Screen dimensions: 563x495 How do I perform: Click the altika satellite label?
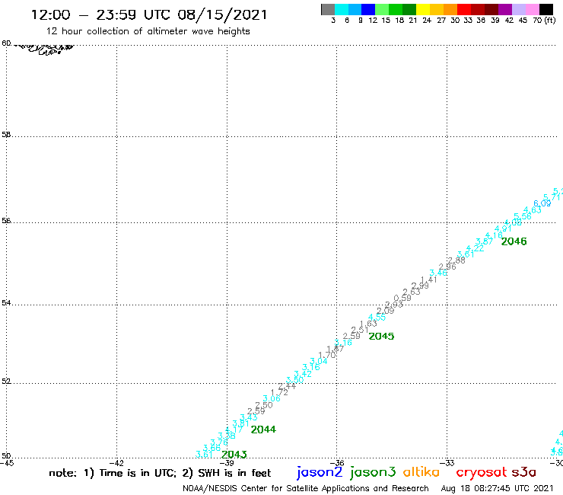[x=421, y=472]
